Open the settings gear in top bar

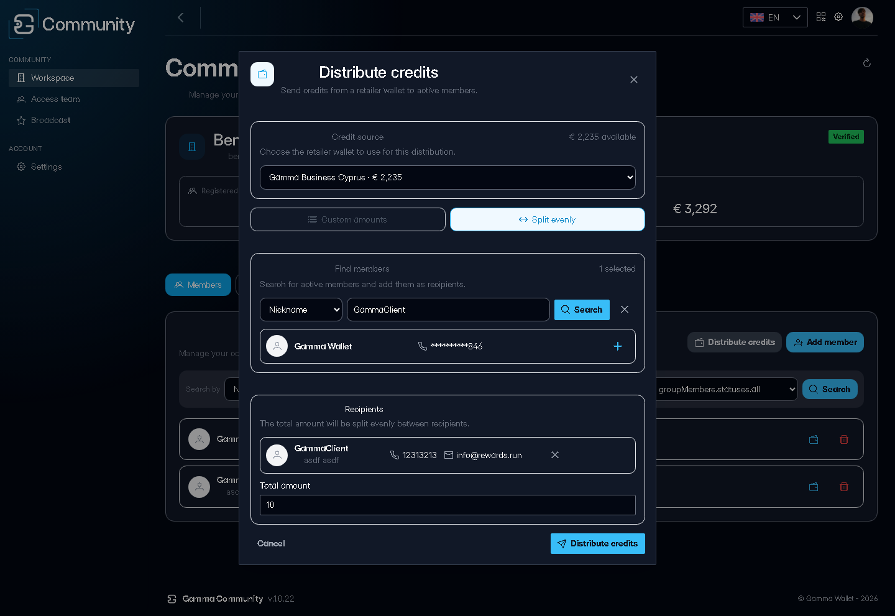click(x=838, y=17)
